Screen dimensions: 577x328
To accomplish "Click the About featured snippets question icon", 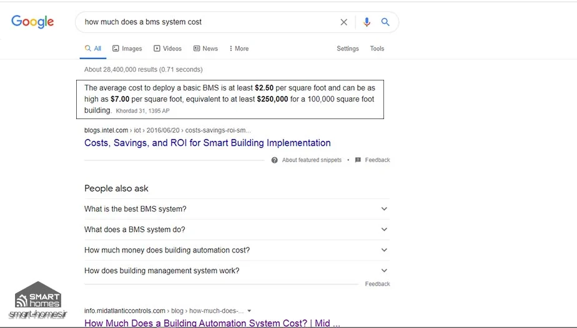I will tap(275, 160).
